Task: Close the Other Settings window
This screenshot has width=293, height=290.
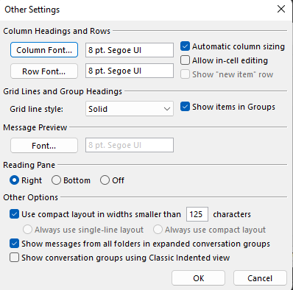Action: tap(281, 10)
